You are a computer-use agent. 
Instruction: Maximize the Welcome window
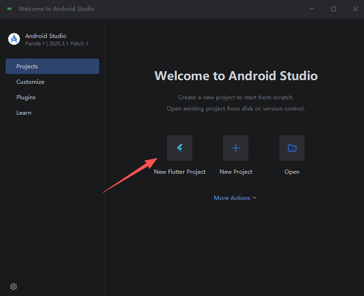click(x=334, y=9)
